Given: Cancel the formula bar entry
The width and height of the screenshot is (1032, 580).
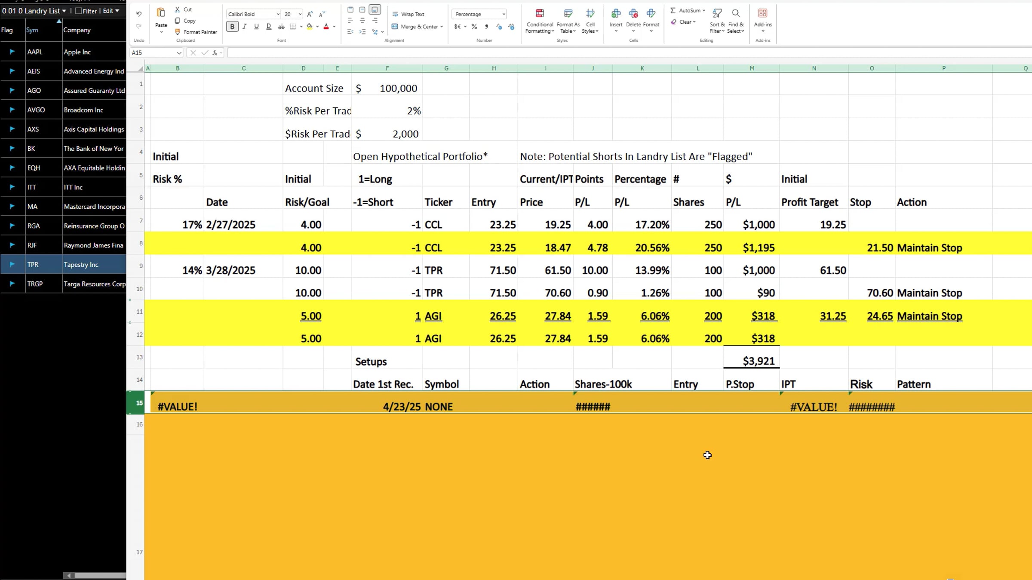Looking at the screenshot, I should coord(193,53).
